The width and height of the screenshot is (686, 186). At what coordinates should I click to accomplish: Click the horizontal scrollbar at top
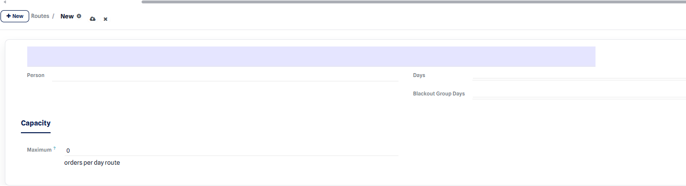[x=414, y=2]
